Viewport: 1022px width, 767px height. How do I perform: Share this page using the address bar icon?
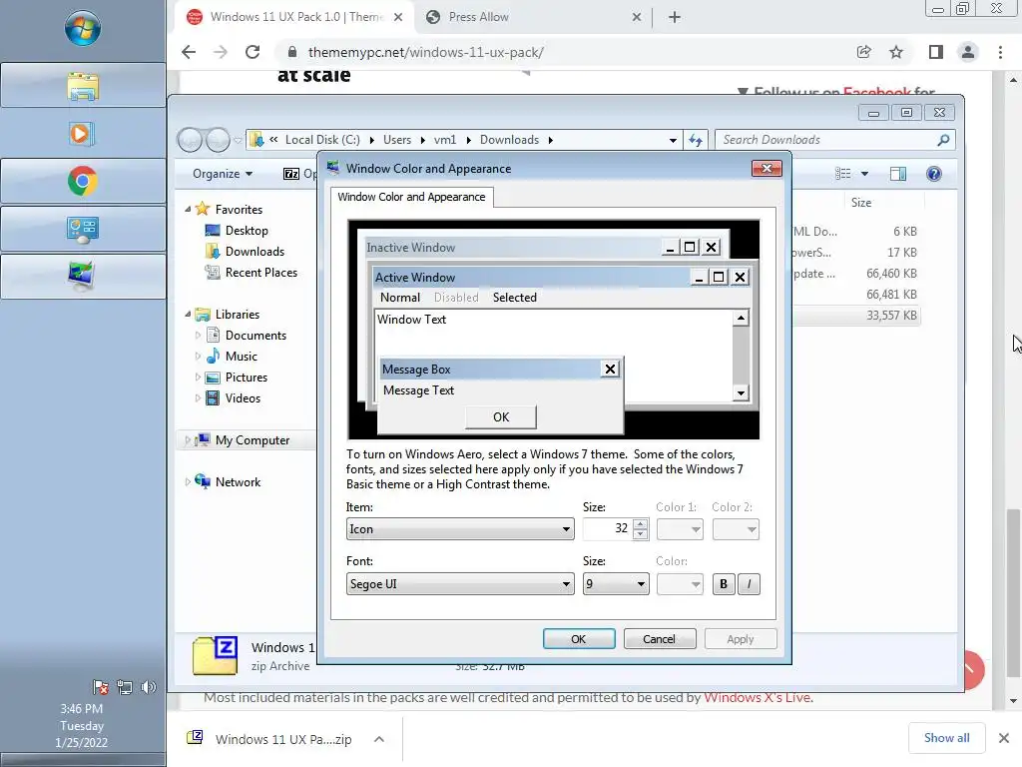tap(864, 52)
